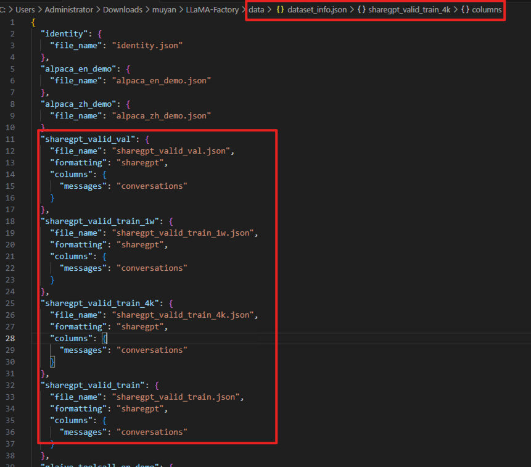Select the Administrator breadcrumb item

tap(67, 10)
